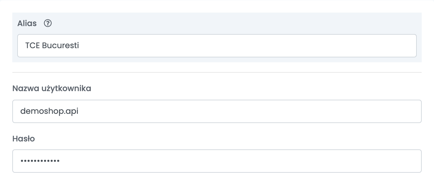Click empty space inside the Hasło field
Screen dimensions: 434x181
point(240,161)
